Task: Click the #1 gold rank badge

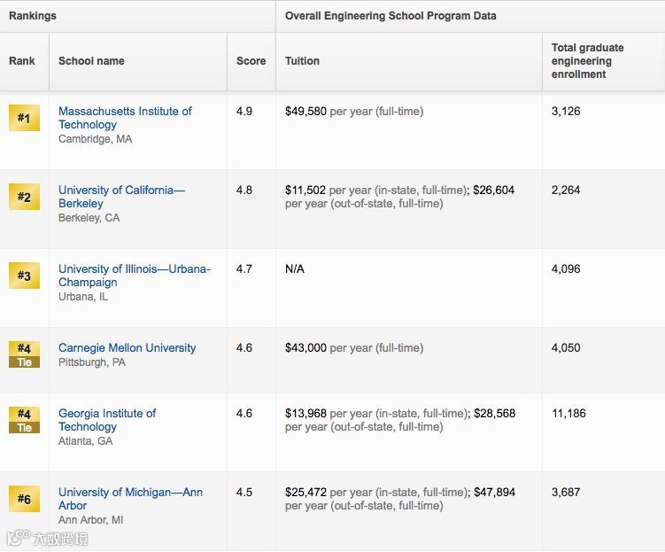Action: [24, 118]
